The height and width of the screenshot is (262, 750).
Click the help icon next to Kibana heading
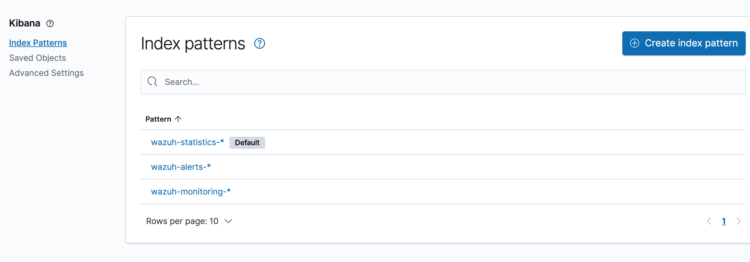50,23
